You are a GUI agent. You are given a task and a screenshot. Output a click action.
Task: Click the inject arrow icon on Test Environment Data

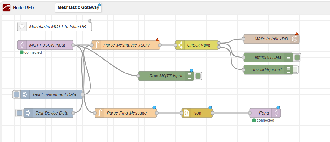(25, 94)
